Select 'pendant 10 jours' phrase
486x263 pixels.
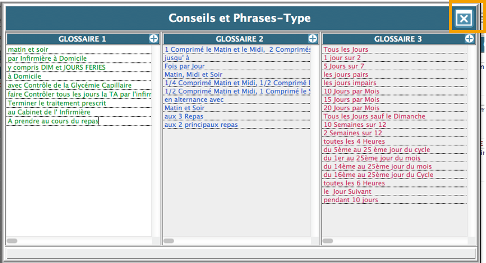coord(350,200)
